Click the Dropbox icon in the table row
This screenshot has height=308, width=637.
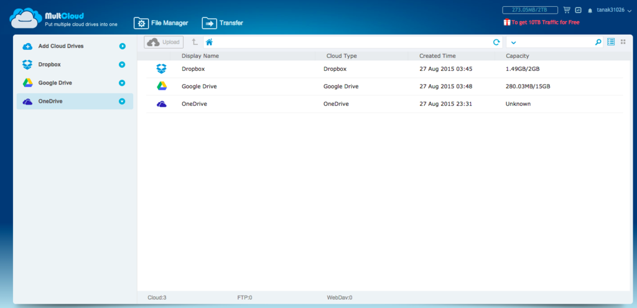(161, 69)
